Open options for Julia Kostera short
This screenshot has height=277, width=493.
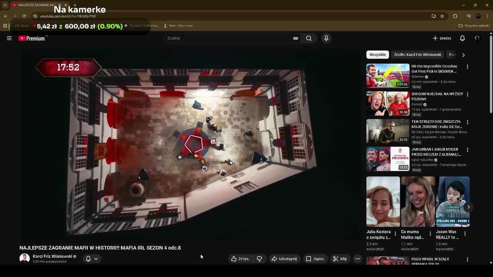pyautogui.click(x=395, y=234)
